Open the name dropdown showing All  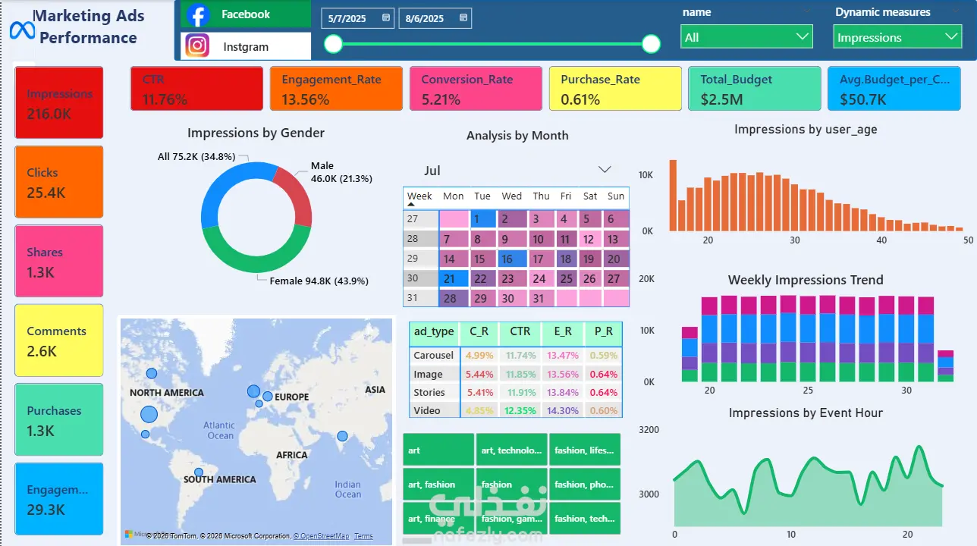(x=747, y=37)
